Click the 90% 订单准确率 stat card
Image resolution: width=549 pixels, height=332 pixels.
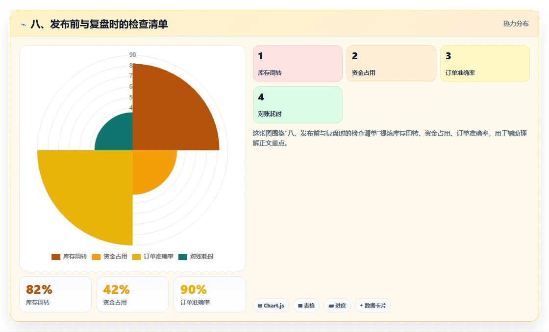[x=210, y=294]
